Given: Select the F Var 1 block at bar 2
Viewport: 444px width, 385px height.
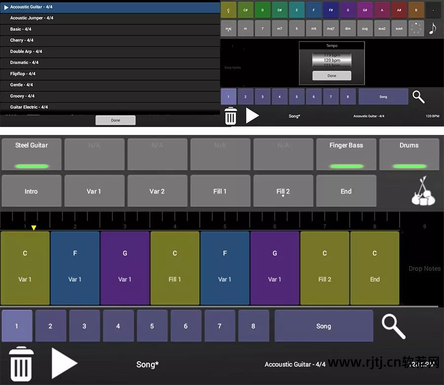Looking at the screenshot, I should coord(75,268).
